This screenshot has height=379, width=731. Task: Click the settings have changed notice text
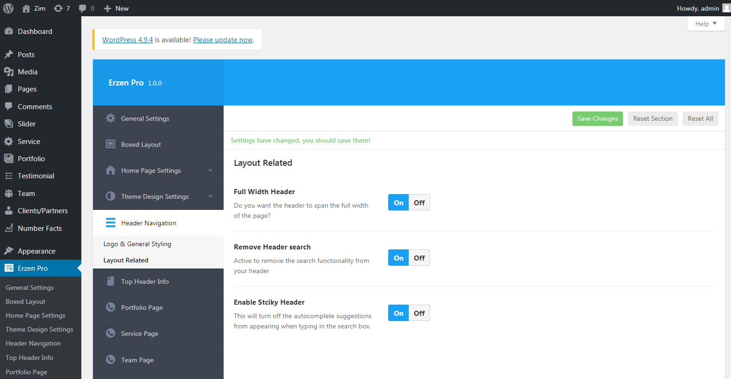[x=300, y=140]
